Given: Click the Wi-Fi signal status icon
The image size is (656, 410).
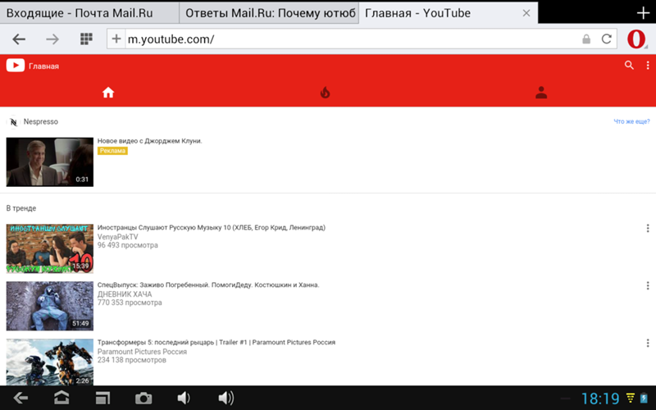Looking at the screenshot, I should (630, 398).
